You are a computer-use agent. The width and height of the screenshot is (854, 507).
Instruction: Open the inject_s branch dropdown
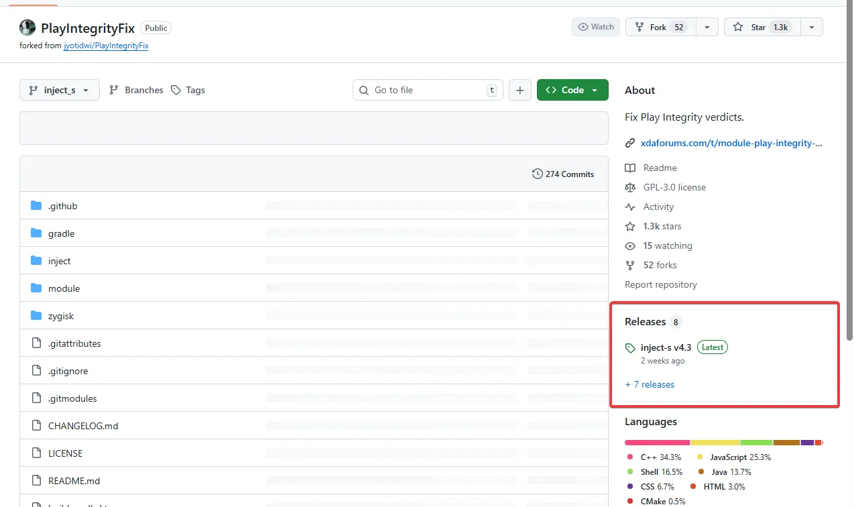60,90
